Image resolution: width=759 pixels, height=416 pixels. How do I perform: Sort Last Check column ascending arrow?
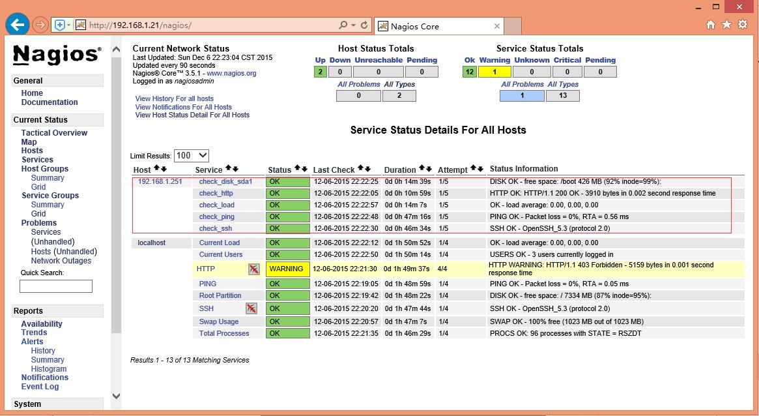point(361,168)
